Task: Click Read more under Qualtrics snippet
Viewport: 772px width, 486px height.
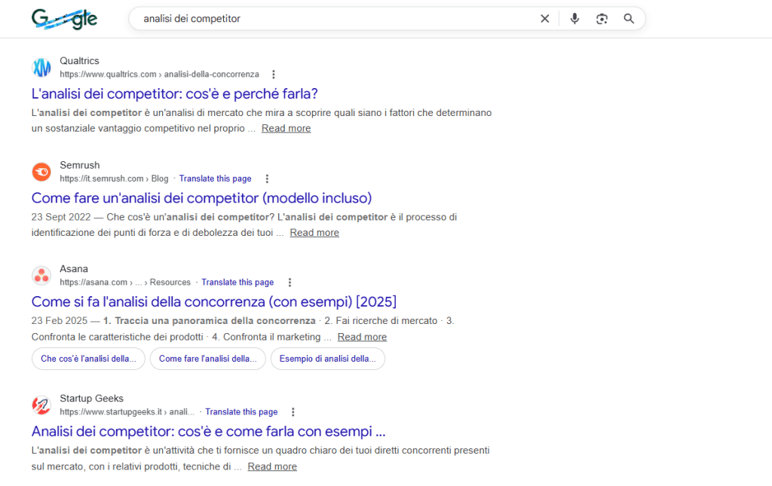Action: (x=286, y=128)
